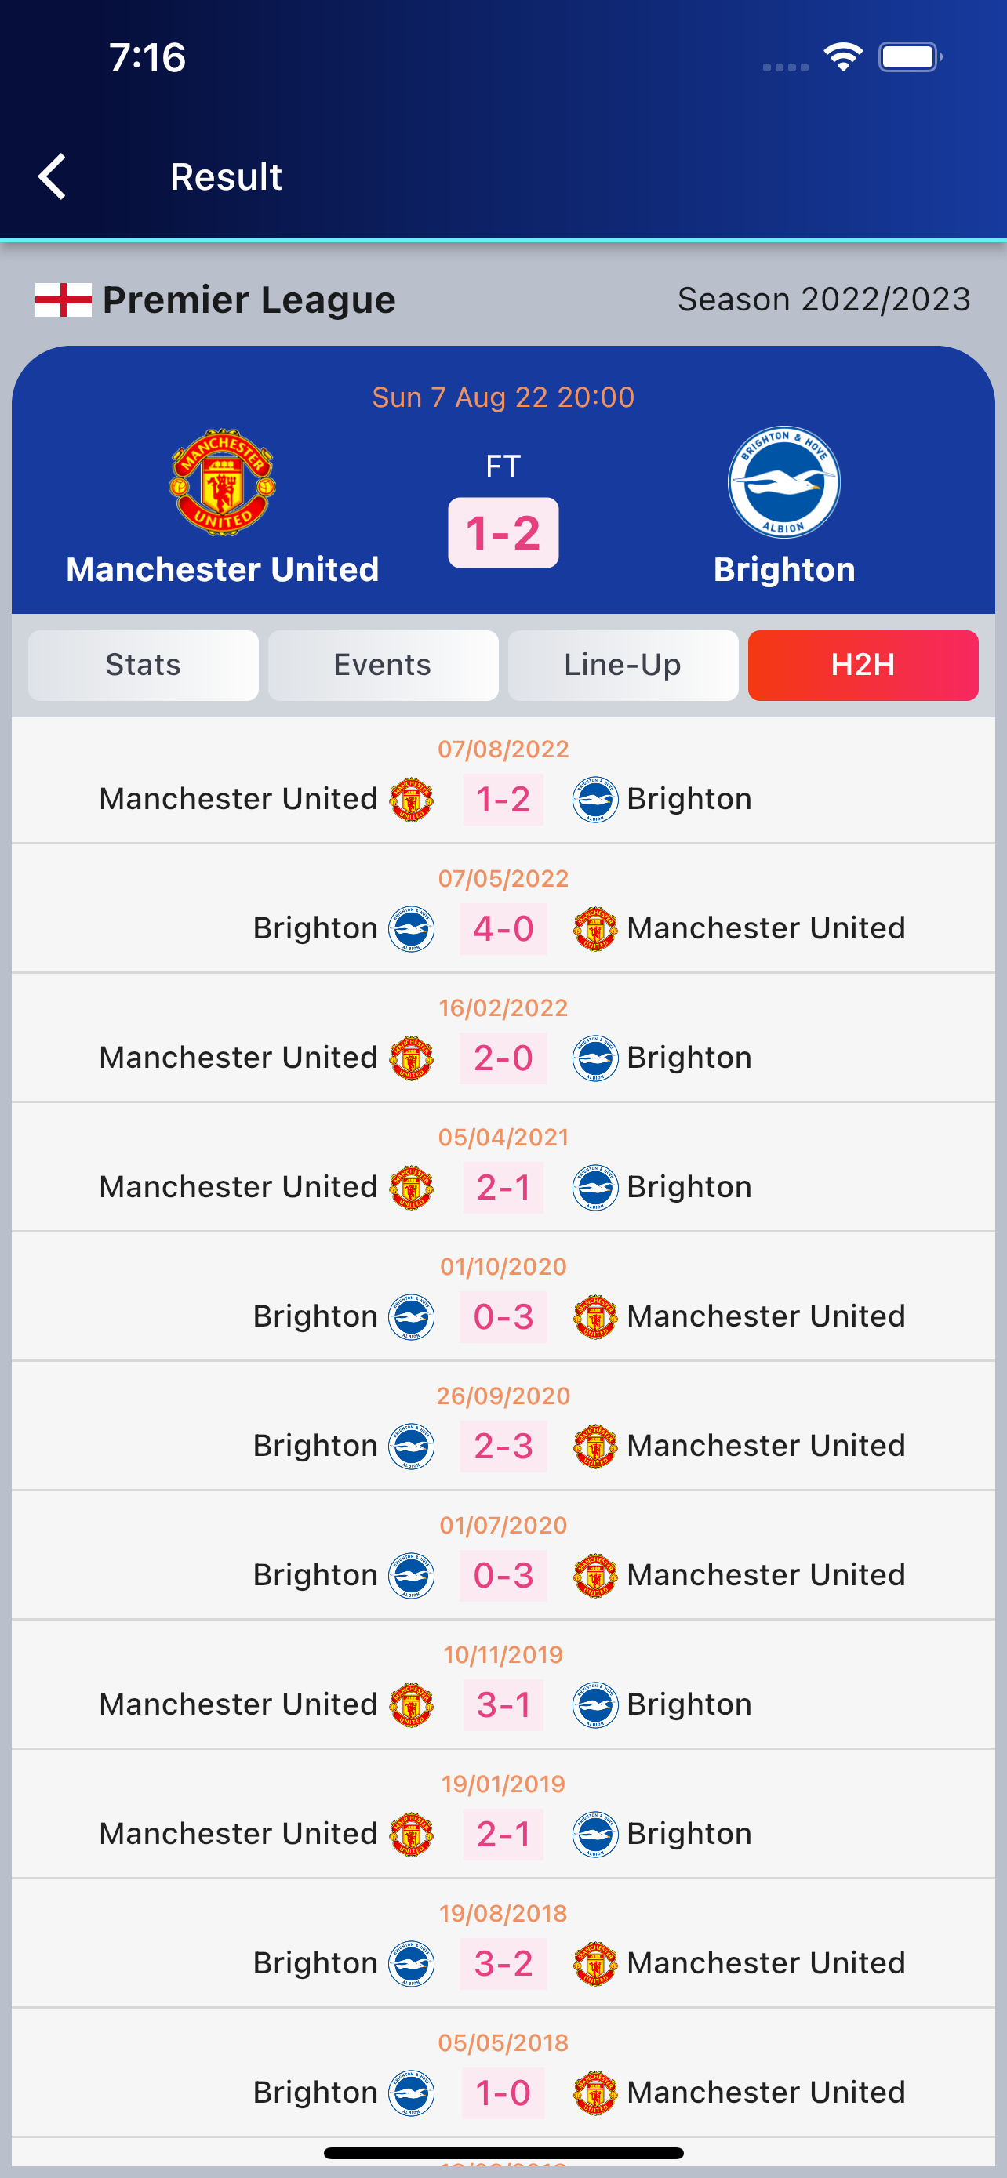Open the 2-3 result from 26/09/2020
The height and width of the screenshot is (2178, 1007).
point(503,1447)
